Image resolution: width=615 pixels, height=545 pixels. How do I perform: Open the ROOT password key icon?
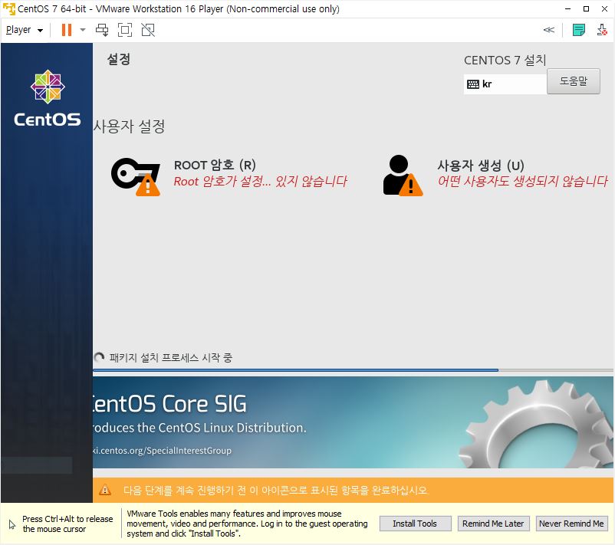pos(136,176)
